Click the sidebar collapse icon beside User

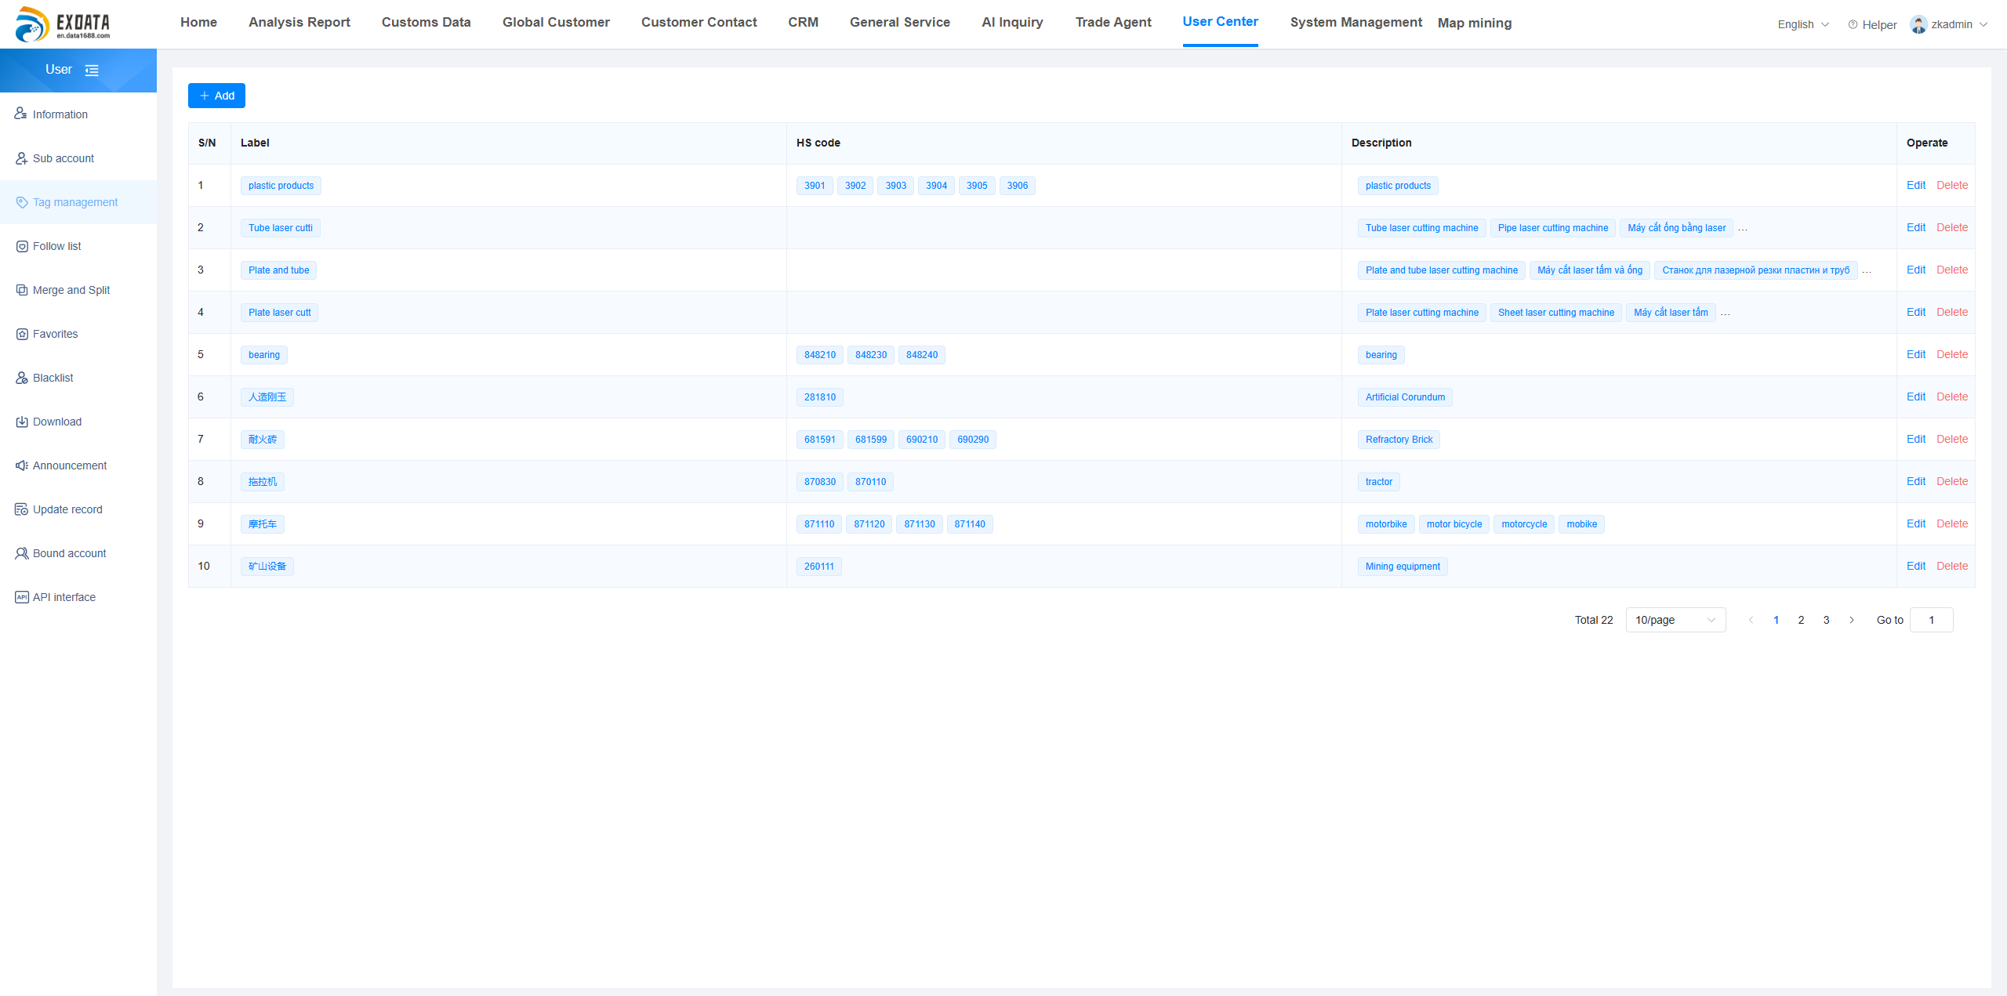(x=92, y=71)
